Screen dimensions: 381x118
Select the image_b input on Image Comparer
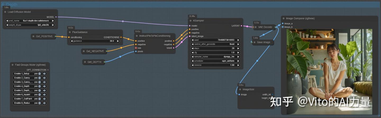coord(283,27)
